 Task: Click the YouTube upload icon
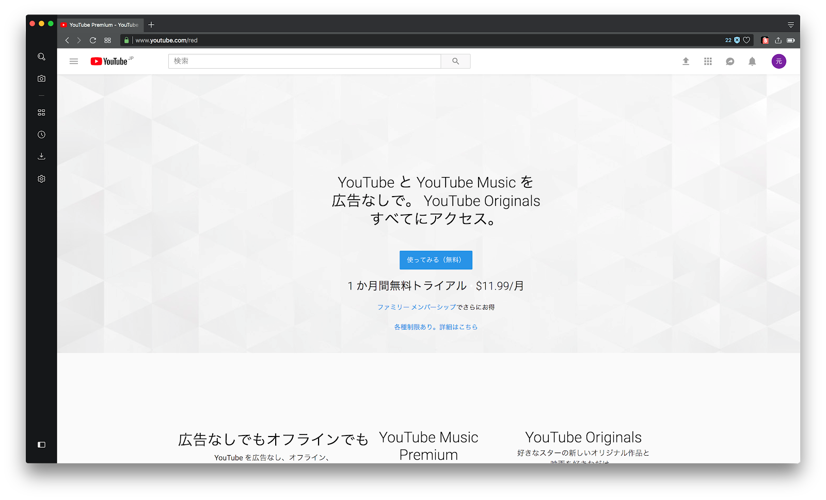point(686,61)
